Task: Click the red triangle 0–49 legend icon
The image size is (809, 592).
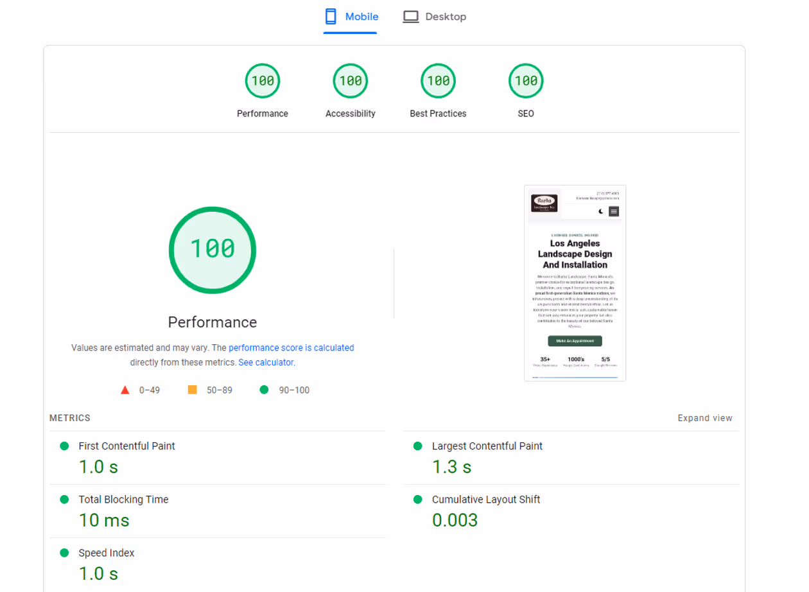Action: (x=125, y=389)
